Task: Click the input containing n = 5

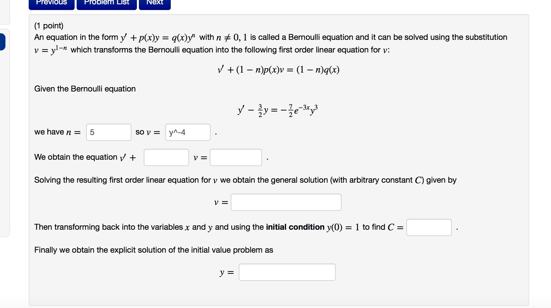Action: point(108,132)
